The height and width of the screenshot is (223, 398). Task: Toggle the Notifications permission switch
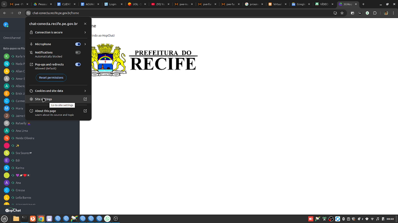78,52
